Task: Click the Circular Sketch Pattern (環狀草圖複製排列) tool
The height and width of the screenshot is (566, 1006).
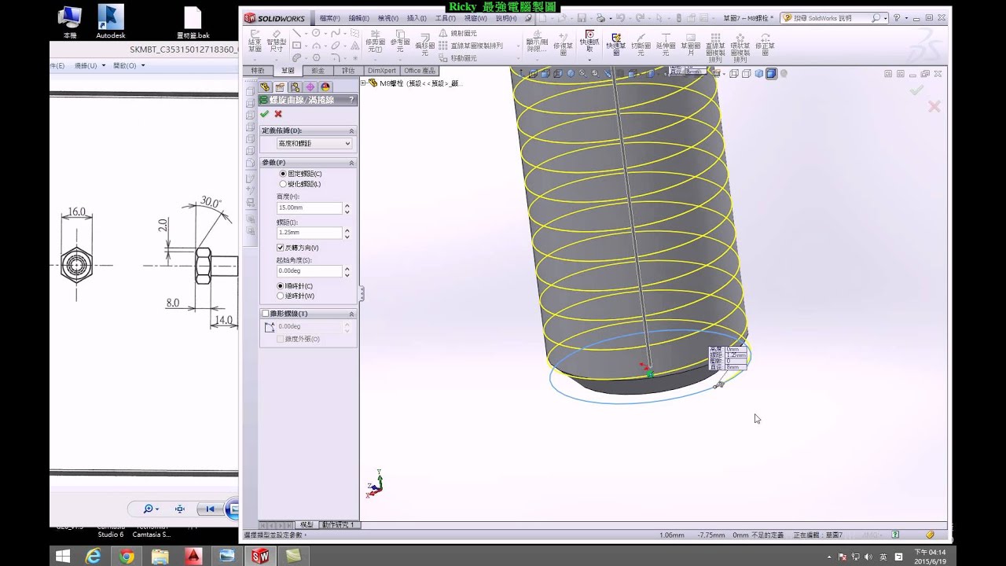Action: click(740, 46)
